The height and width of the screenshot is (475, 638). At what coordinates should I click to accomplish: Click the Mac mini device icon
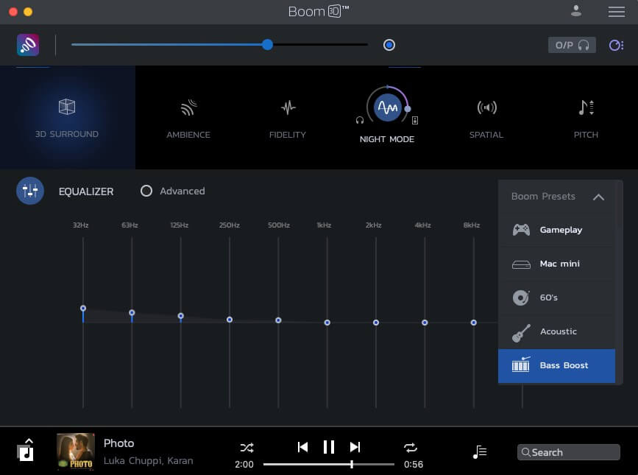pos(521,265)
